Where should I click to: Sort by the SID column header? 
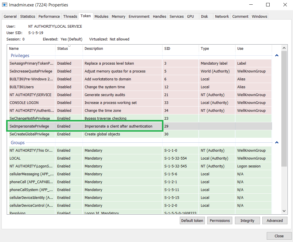[181, 48]
